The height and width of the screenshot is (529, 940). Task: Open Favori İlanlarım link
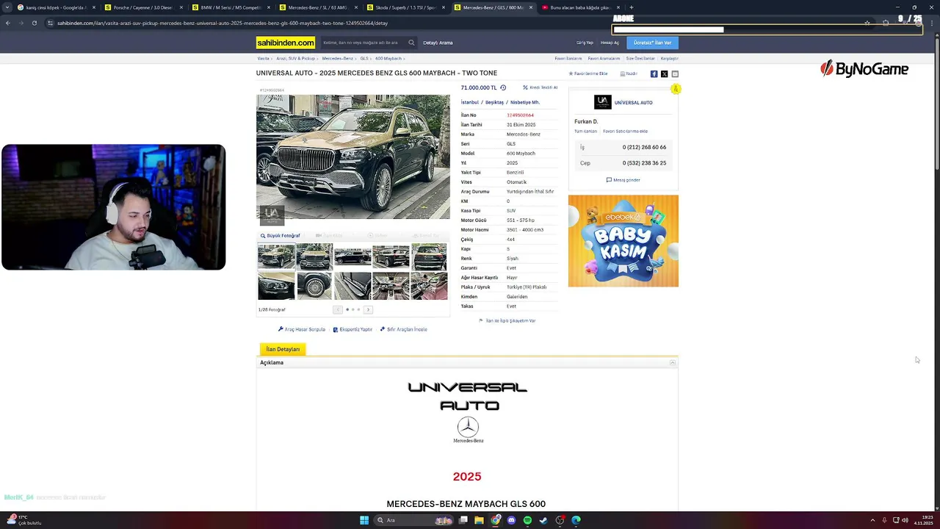click(x=568, y=58)
